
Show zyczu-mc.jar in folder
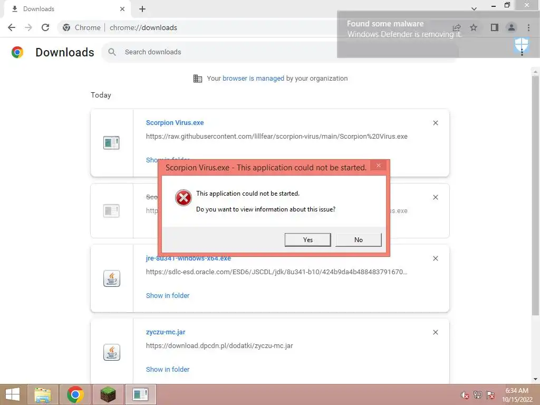[x=168, y=370]
